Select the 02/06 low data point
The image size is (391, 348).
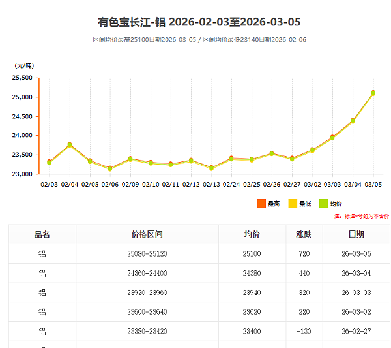click(x=110, y=168)
